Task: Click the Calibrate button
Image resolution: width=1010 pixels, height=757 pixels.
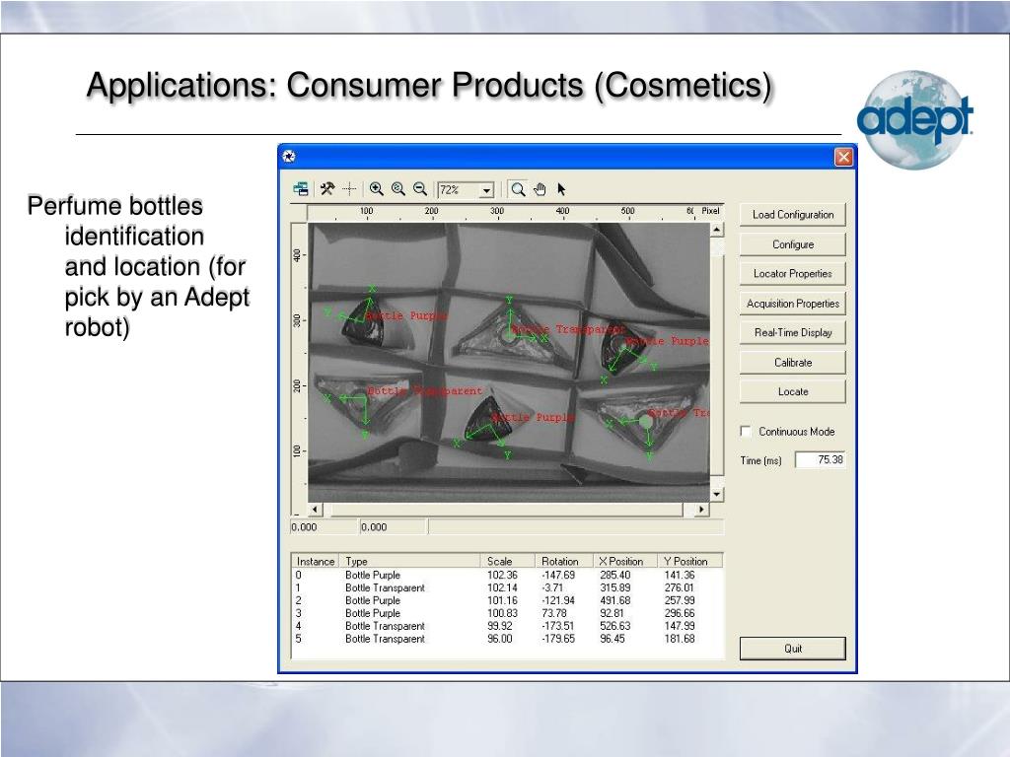Action: click(792, 363)
